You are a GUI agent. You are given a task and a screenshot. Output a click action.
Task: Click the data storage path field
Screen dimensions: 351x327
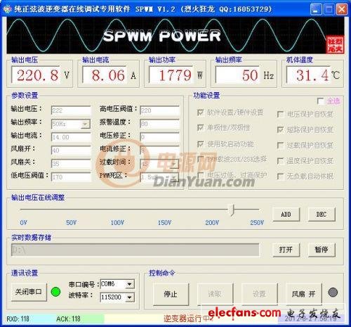tap(135, 250)
